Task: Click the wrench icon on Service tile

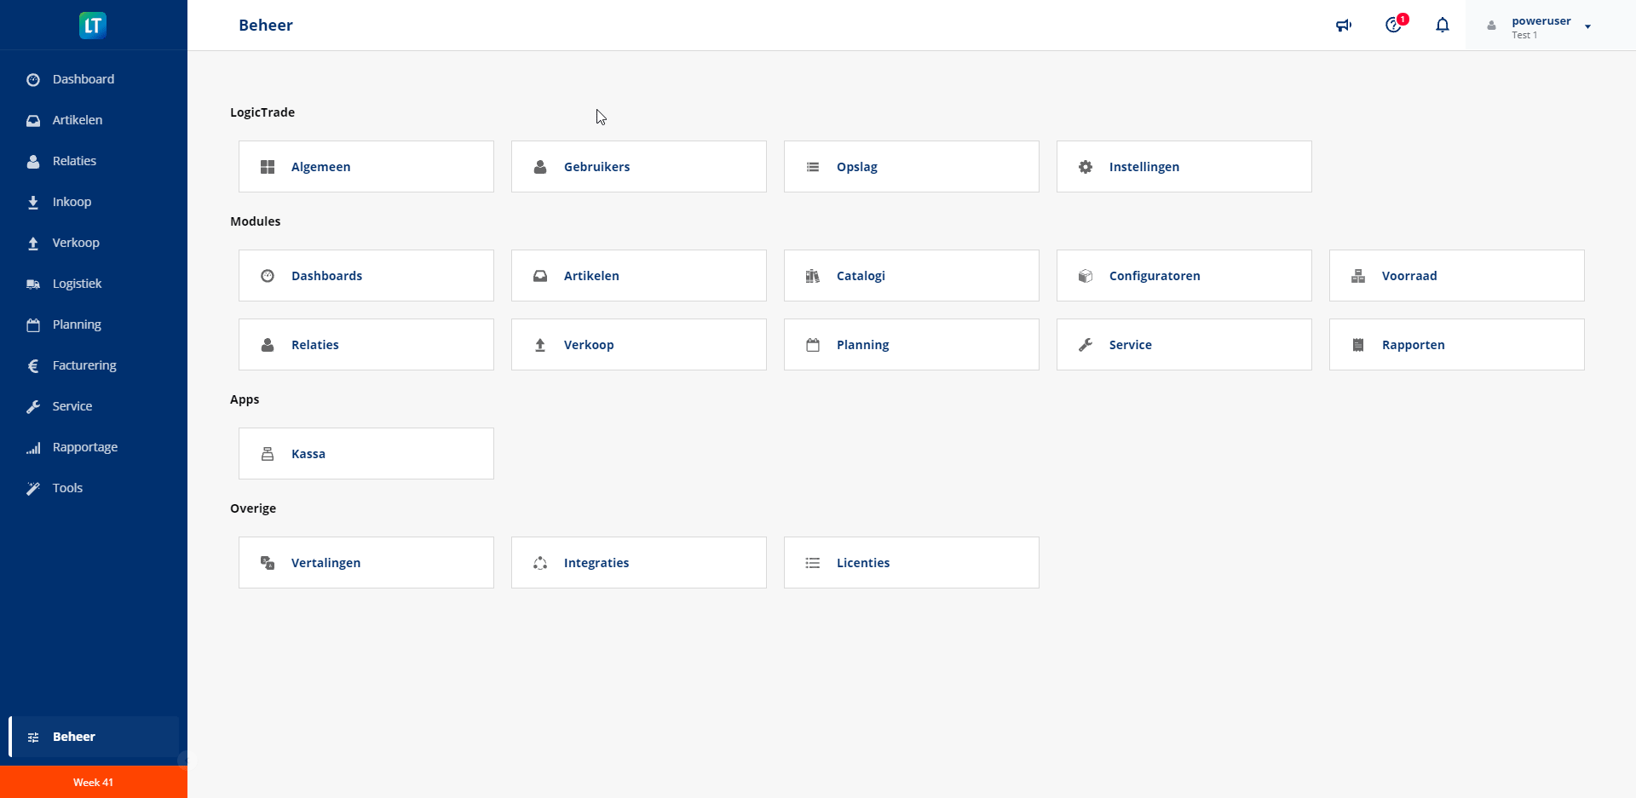Action: pyautogui.click(x=1086, y=345)
